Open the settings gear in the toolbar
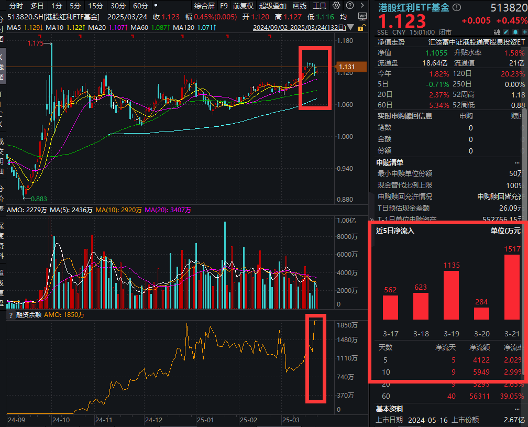 (336, 5)
